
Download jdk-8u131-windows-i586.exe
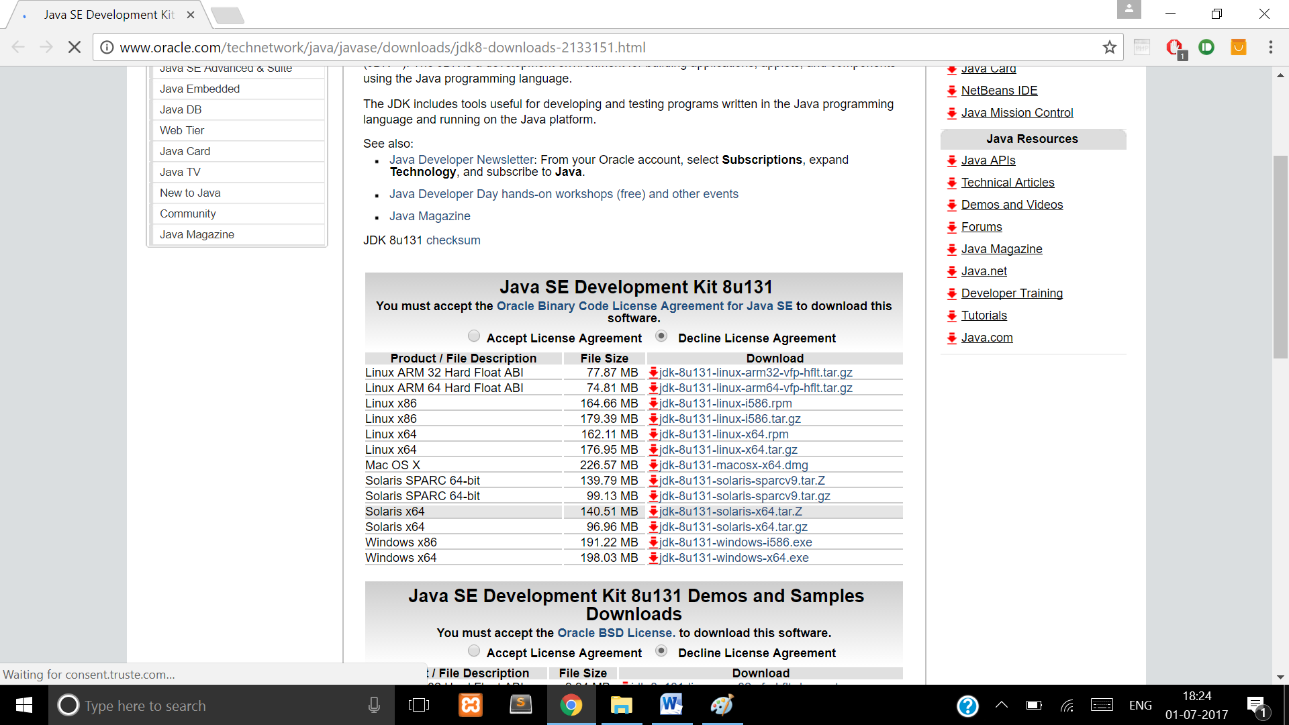735,542
